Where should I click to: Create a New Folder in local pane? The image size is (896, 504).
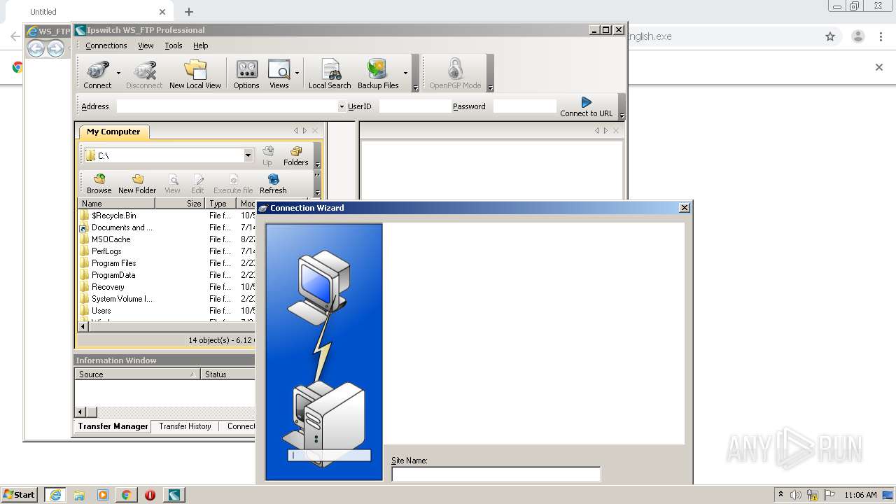click(x=137, y=184)
